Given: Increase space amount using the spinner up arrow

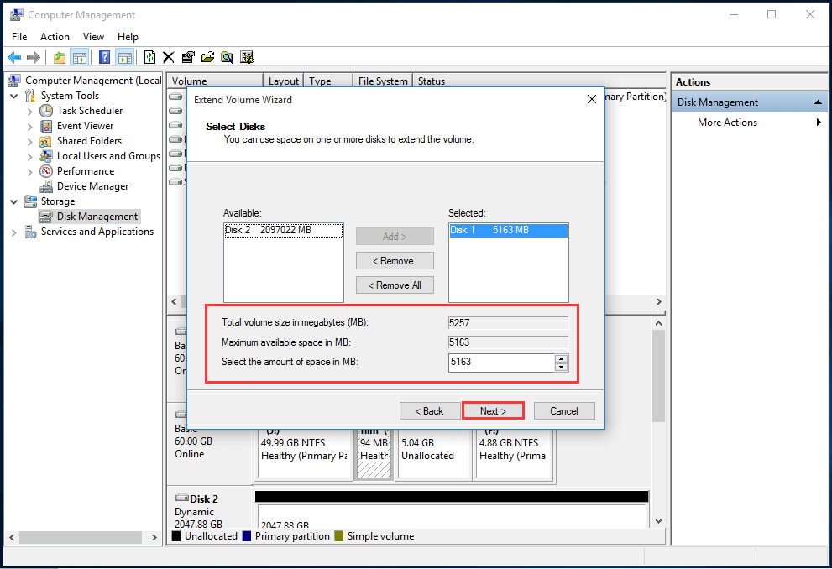Looking at the screenshot, I should (561, 358).
